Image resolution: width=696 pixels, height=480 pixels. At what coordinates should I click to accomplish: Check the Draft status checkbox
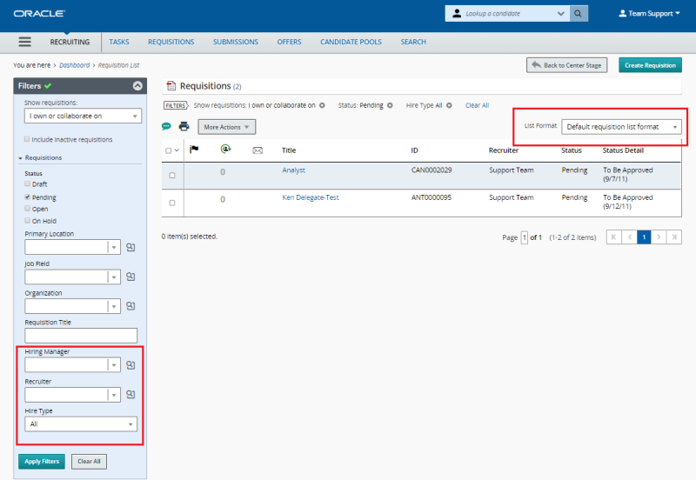coord(28,184)
